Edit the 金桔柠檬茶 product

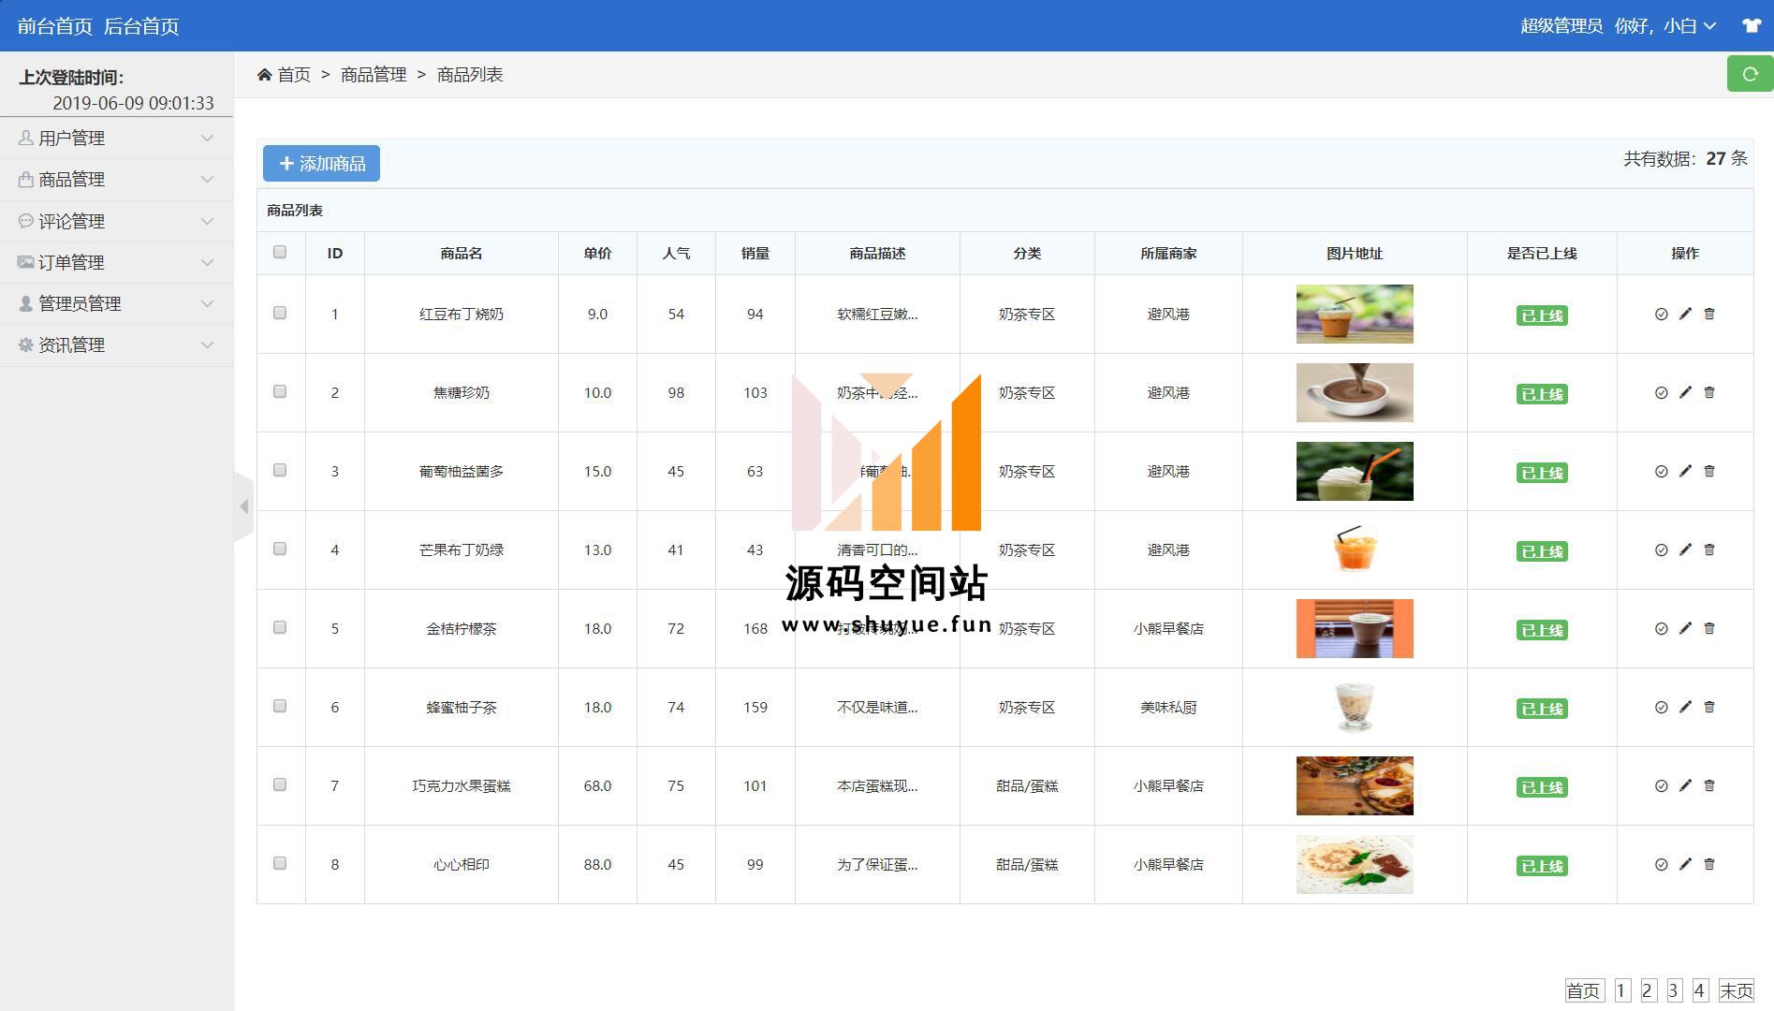(1685, 628)
